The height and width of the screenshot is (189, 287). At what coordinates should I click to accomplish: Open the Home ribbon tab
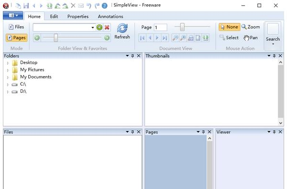(x=34, y=16)
